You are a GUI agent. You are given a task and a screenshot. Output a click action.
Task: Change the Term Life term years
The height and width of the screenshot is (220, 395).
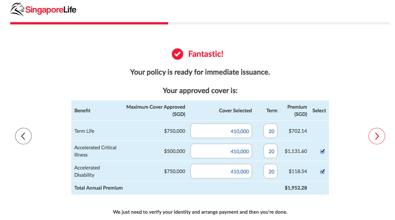click(x=270, y=131)
